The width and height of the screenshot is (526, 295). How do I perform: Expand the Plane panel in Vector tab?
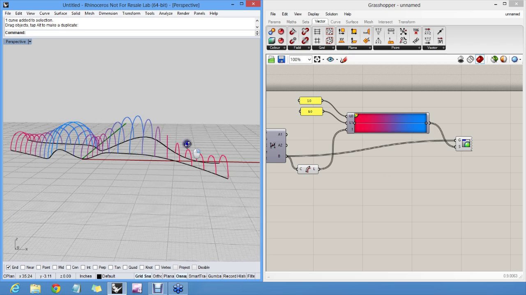(369, 48)
